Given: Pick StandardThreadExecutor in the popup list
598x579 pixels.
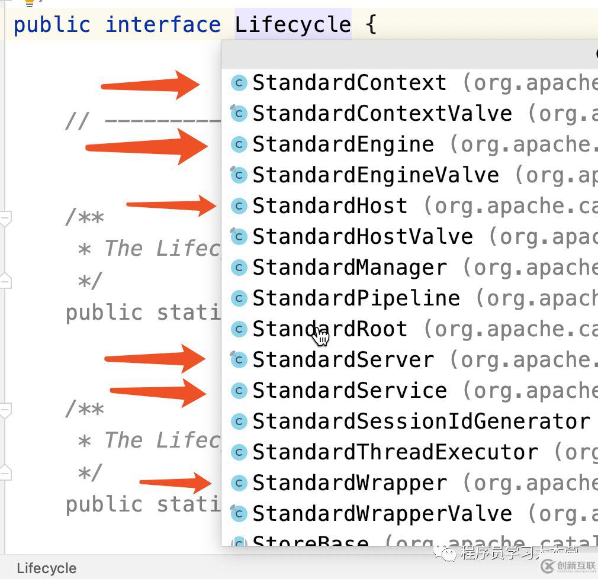Looking at the screenshot, I should 395,452.
